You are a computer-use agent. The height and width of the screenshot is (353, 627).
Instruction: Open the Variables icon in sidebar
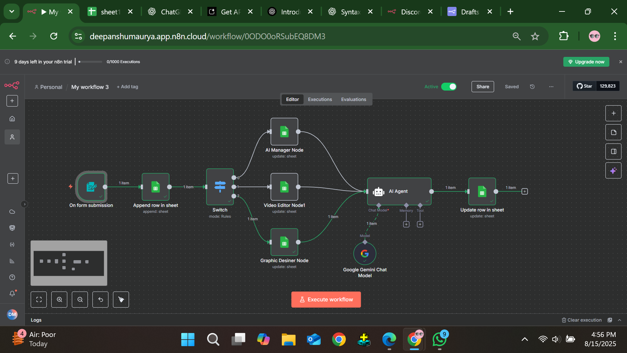pyautogui.click(x=12, y=244)
